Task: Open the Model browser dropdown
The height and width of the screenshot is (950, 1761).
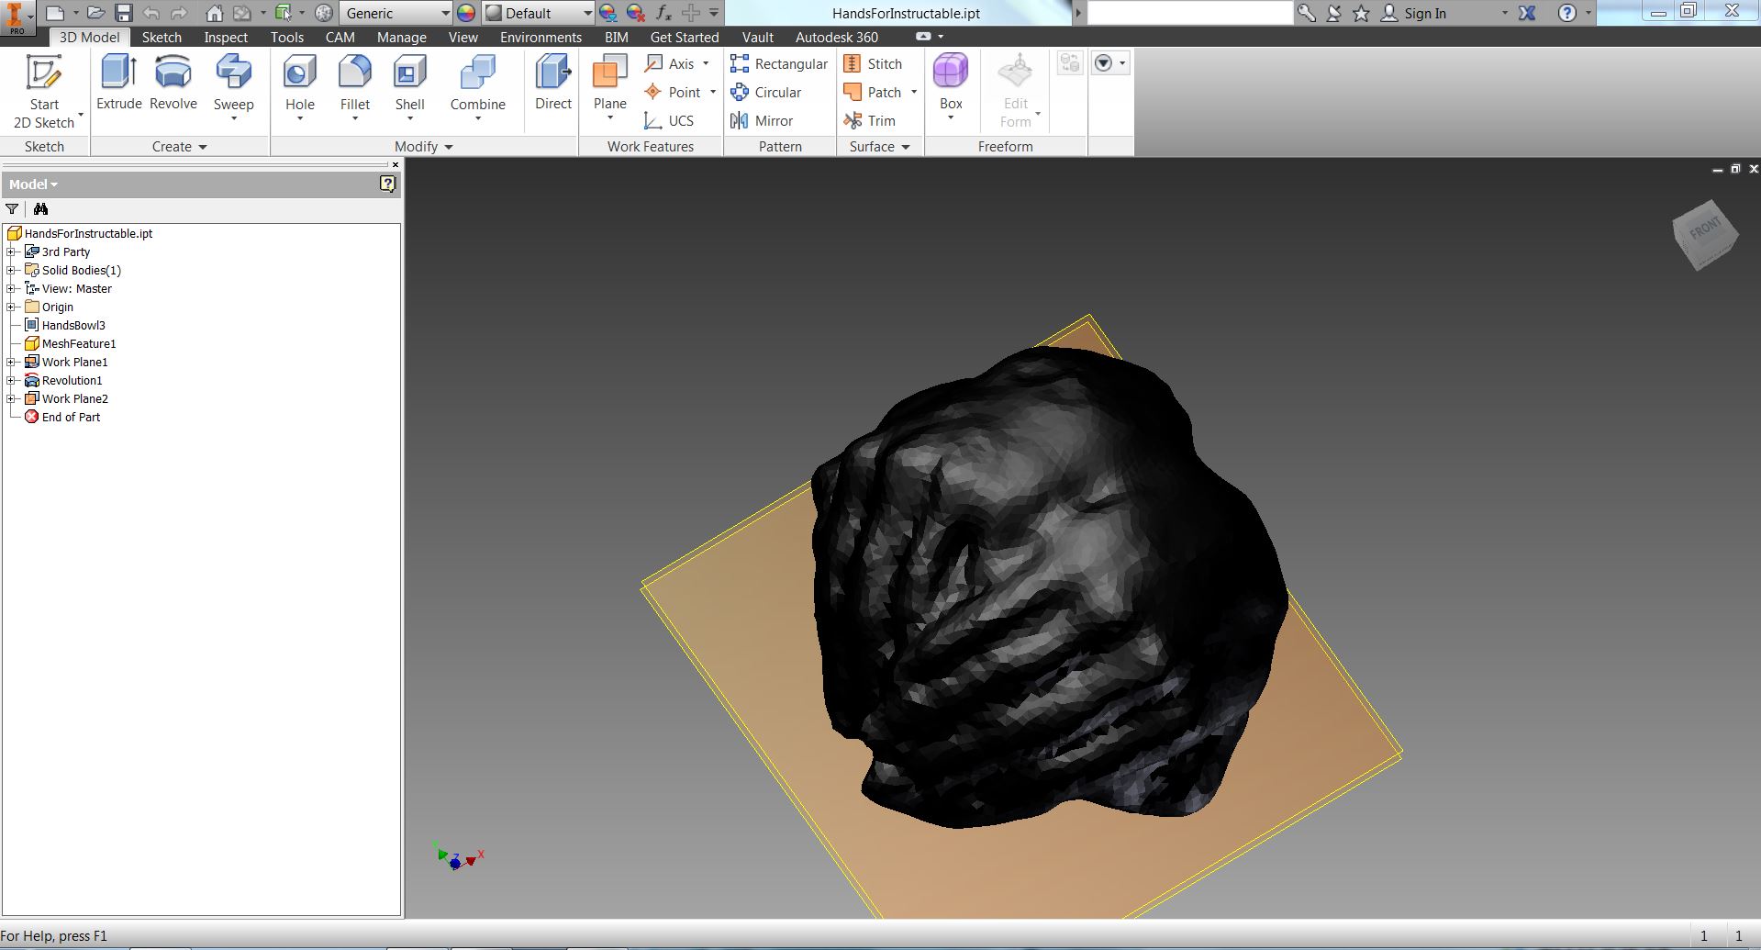Action: [34, 184]
